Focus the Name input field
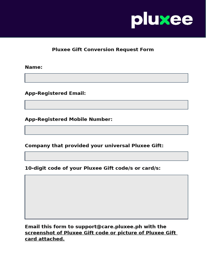This screenshot has width=206, height=275. click(x=106, y=78)
